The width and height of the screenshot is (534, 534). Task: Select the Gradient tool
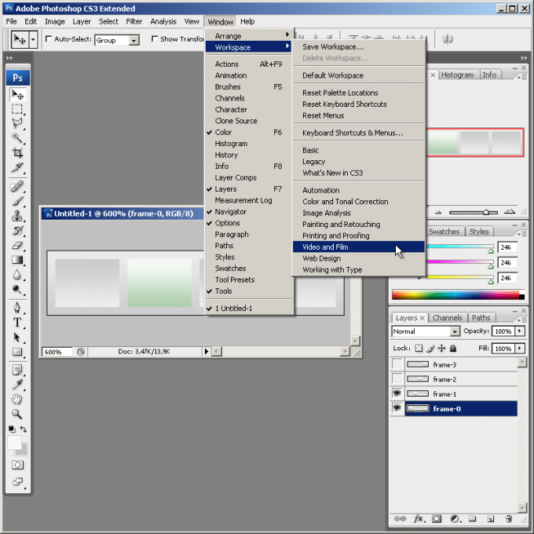[17, 260]
